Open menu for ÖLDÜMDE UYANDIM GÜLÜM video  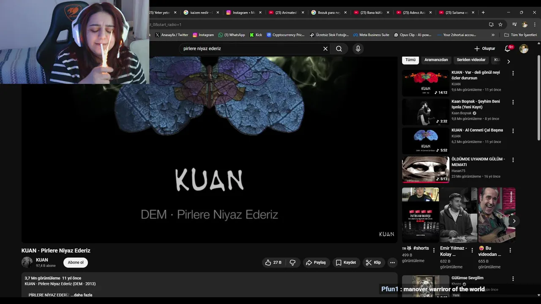pos(513,160)
